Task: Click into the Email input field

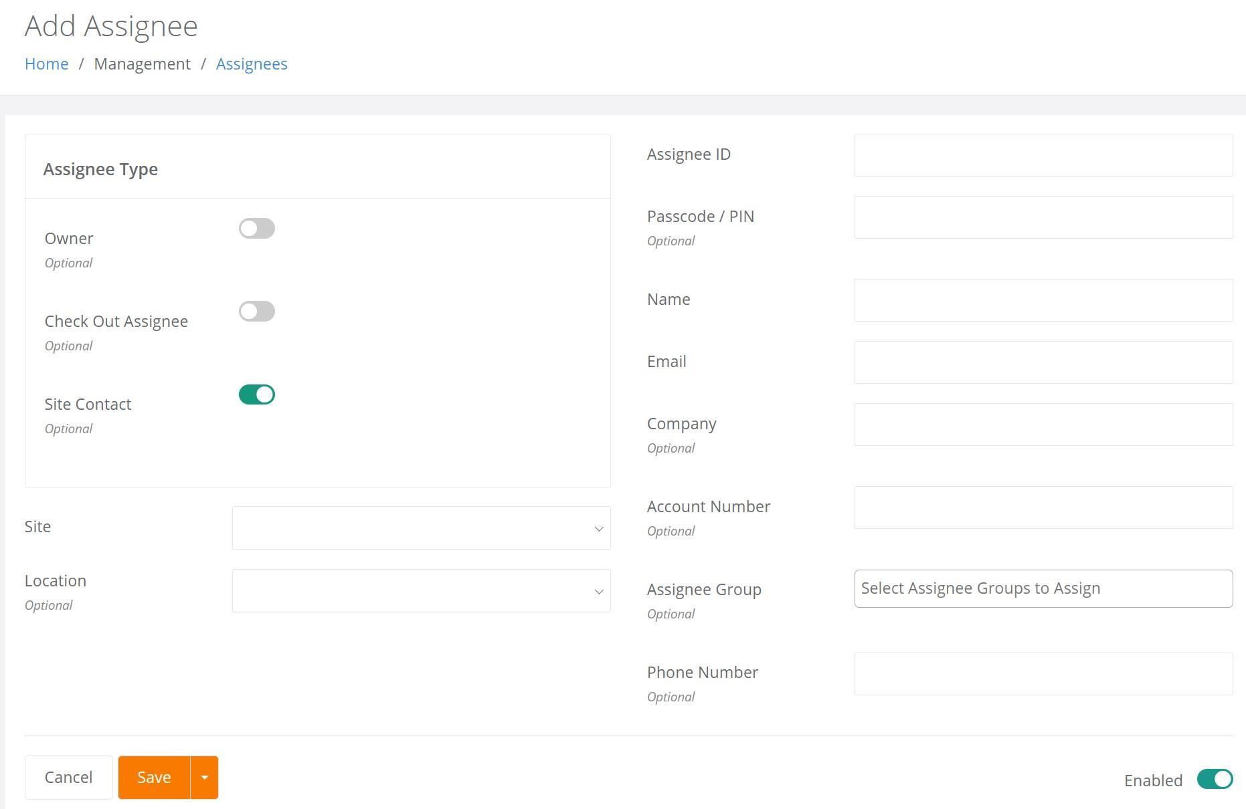Action: pos(1043,362)
